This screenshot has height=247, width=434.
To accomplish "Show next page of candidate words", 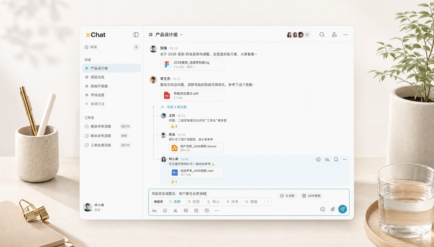I will [x=268, y=202].
